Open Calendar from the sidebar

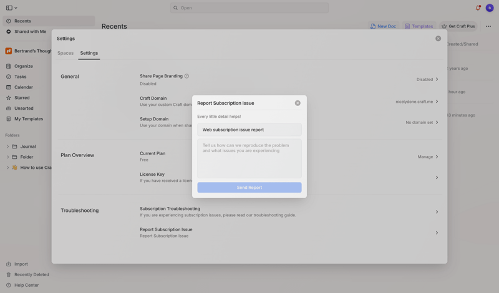(24, 87)
